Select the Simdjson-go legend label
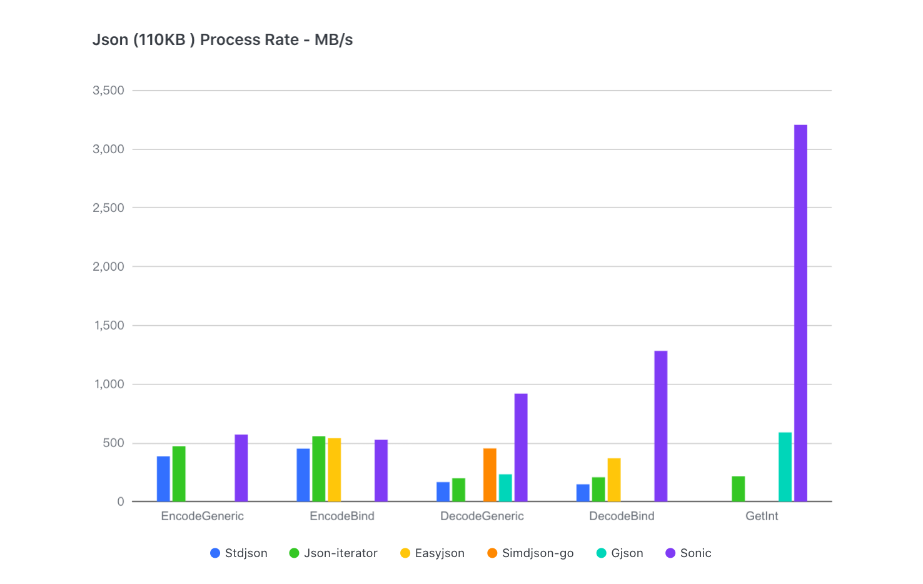The height and width of the screenshot is (584, 923). 538,553
